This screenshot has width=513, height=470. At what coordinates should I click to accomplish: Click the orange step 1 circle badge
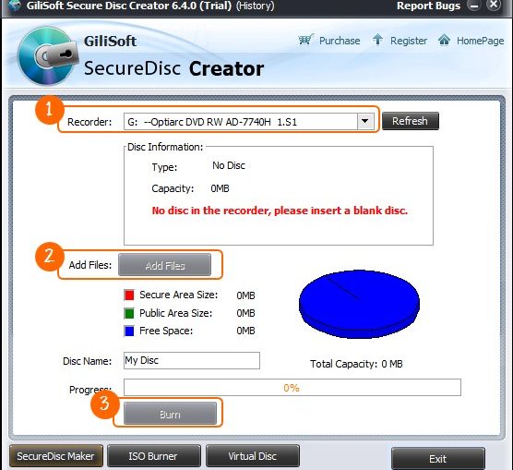click(x=49, y=109)
